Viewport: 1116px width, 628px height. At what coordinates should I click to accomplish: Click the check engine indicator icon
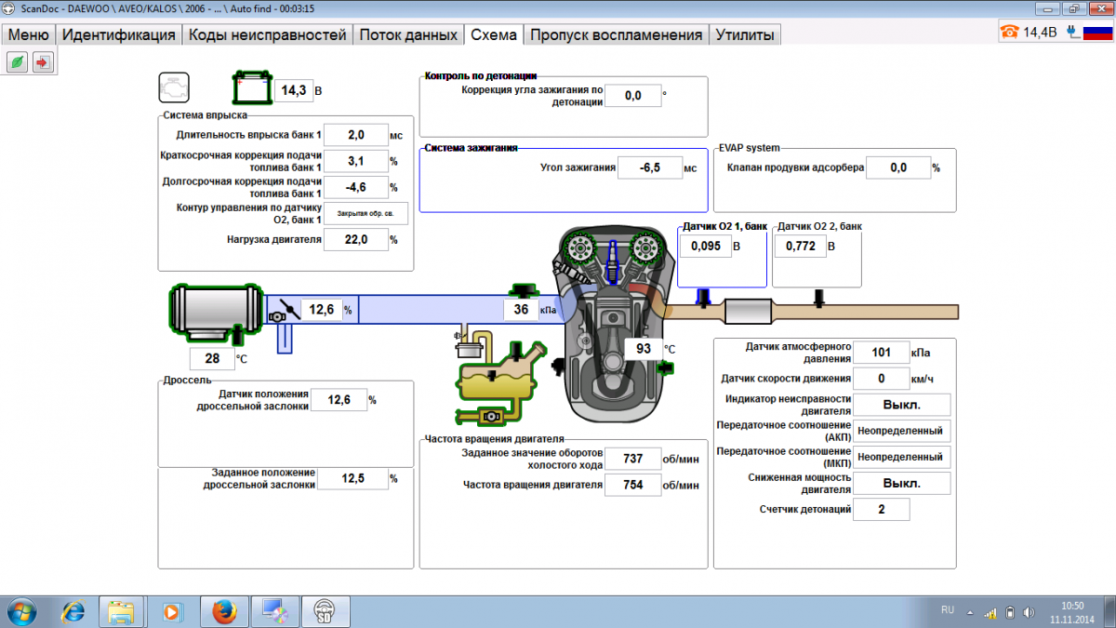click(x=174, y=87)
